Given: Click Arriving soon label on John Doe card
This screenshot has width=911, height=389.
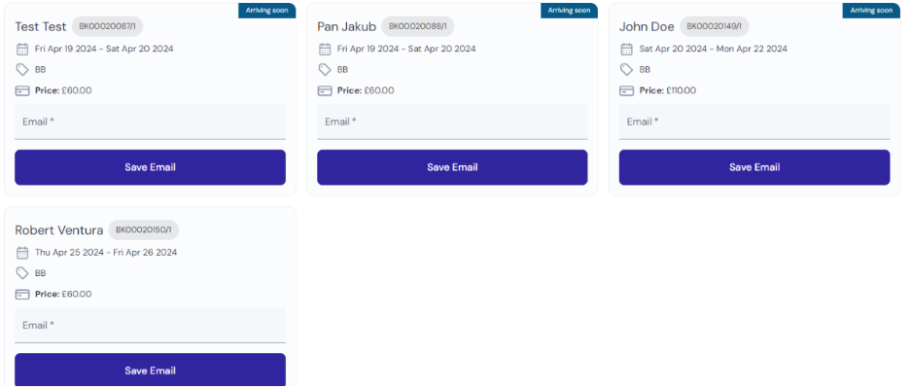Looking at the screenshot, I should [x=871, y=11].
